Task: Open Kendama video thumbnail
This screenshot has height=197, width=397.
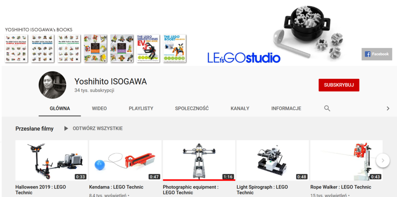Action: click(x=125, y=160)
